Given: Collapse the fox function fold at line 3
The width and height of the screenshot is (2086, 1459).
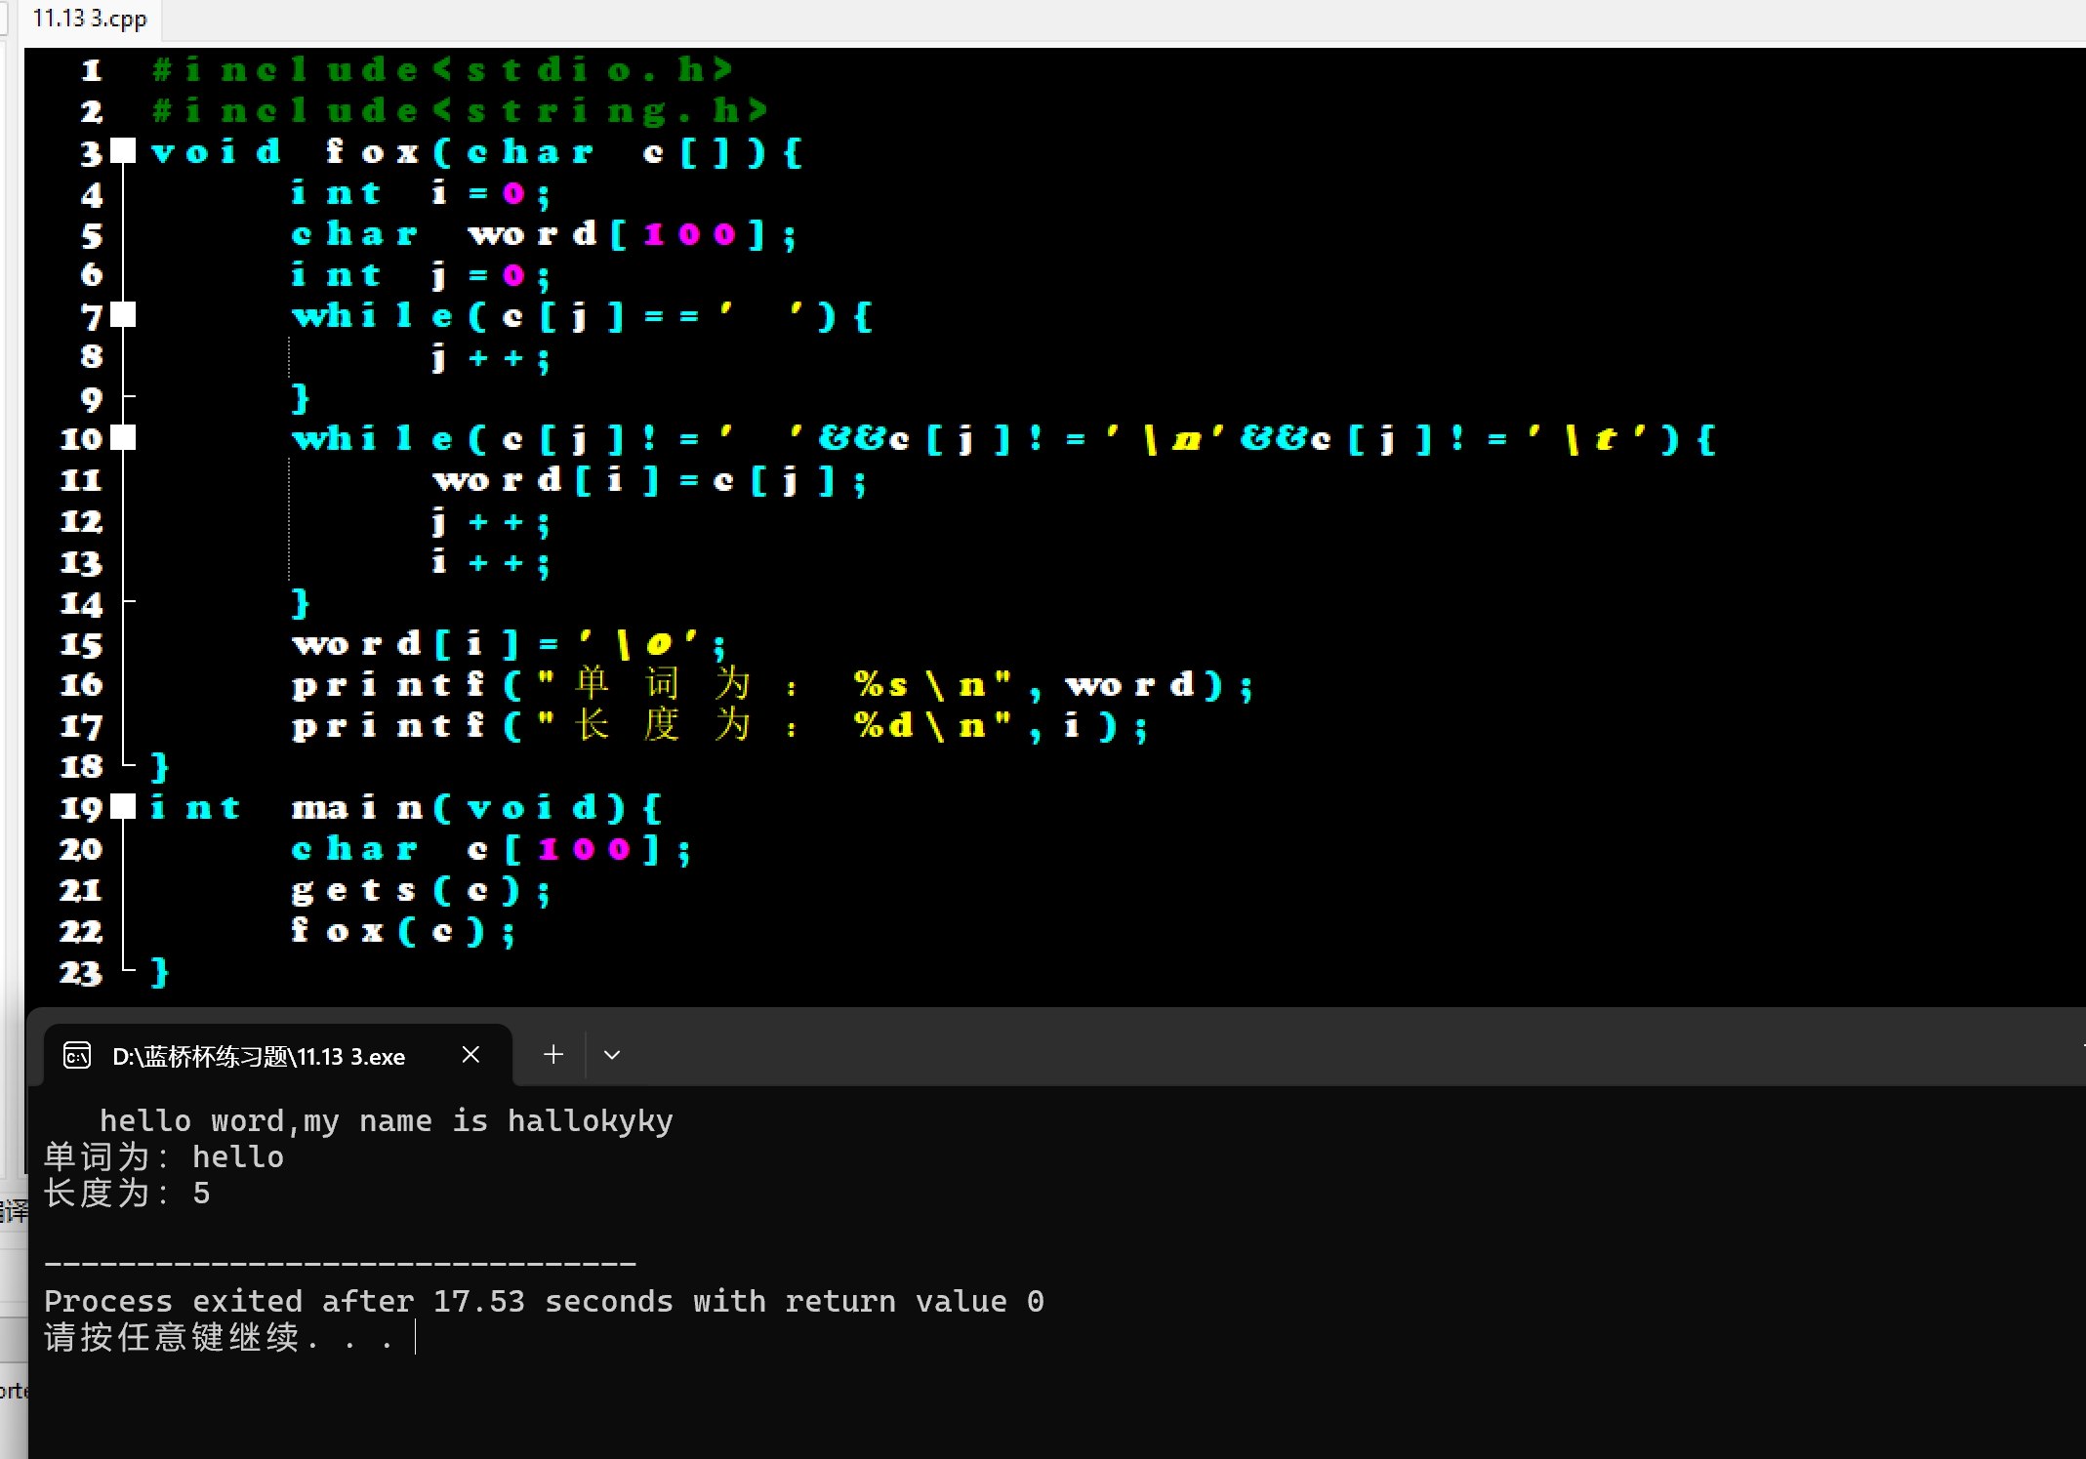Looking at the screenshot, I should (x=123, y=151).
